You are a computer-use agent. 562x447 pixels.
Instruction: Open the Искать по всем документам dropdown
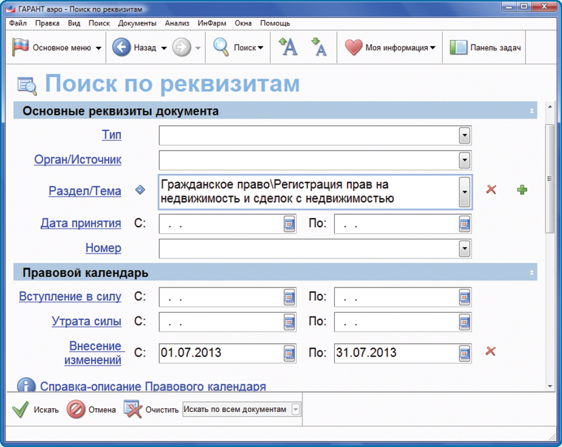click(x=295, y=410)
